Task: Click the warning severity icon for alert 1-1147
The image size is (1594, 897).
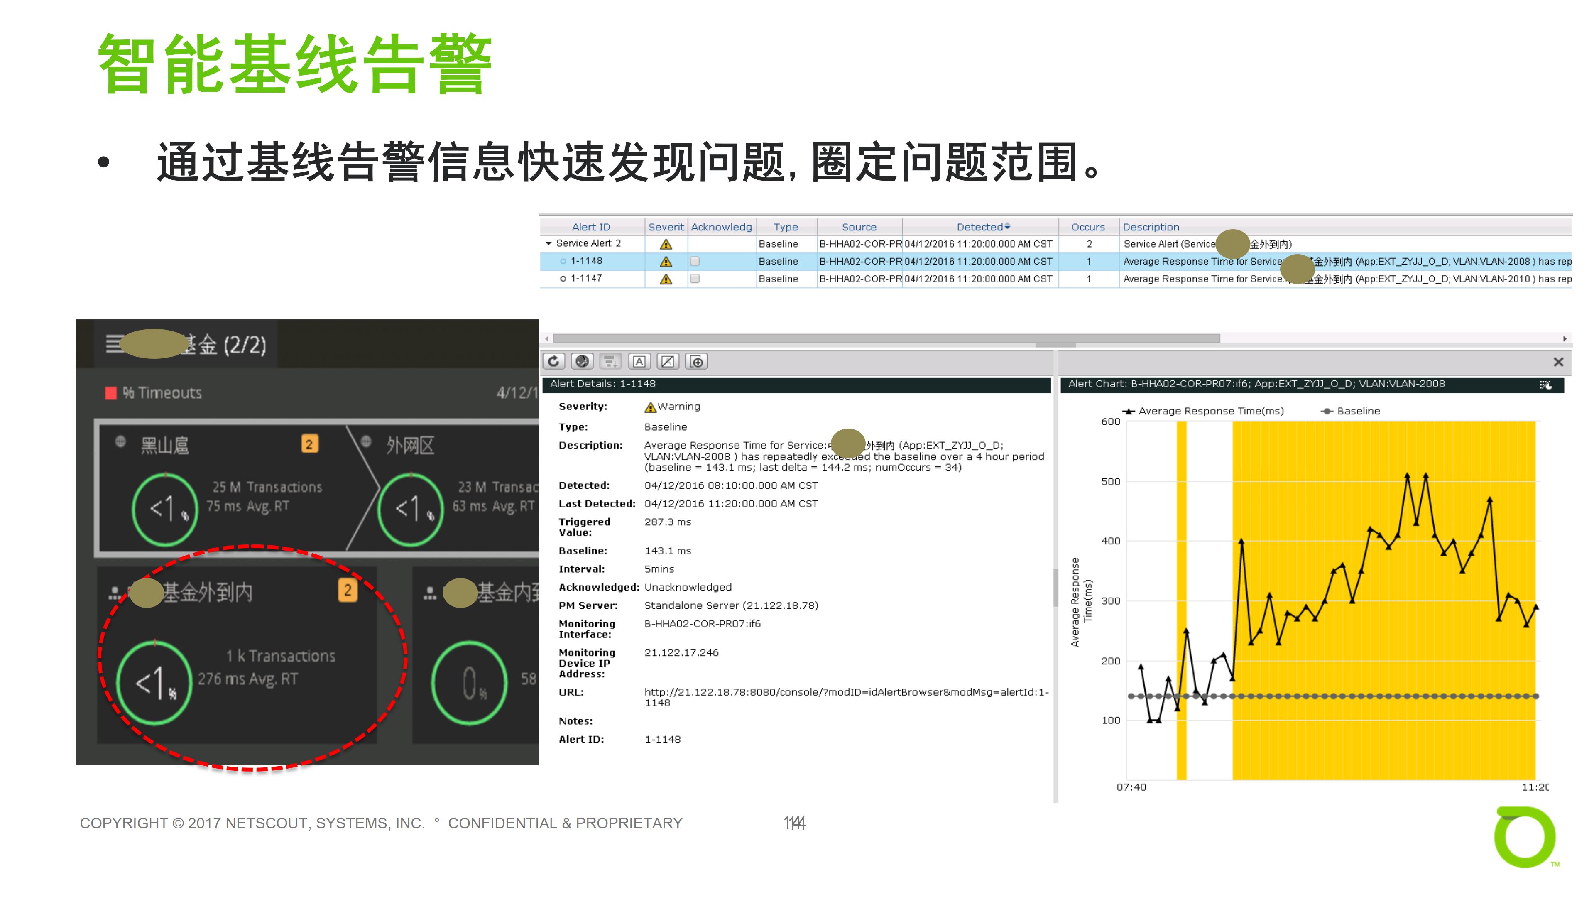Action: click(x=666, y=279)
